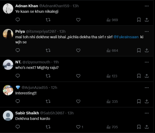This screenshot has height=133, width=155.
Task: Bookmark Priya's tweet
Action: [139, 50]
